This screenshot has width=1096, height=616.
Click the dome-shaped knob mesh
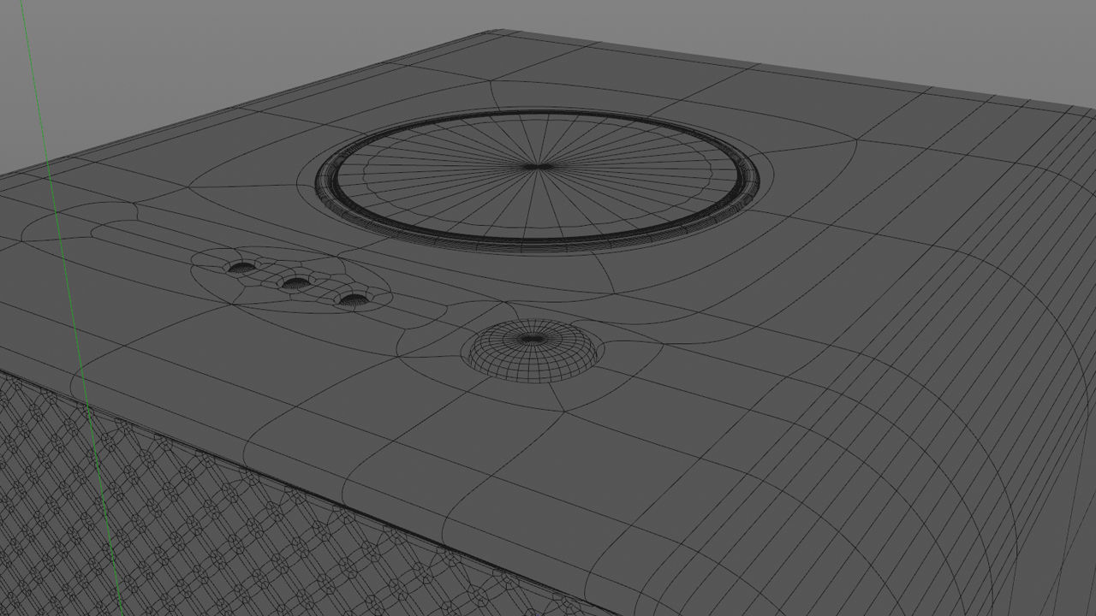(x=532, y=351)
